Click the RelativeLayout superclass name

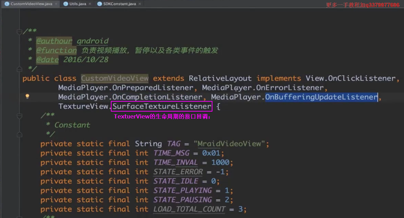tap(220, 78)
